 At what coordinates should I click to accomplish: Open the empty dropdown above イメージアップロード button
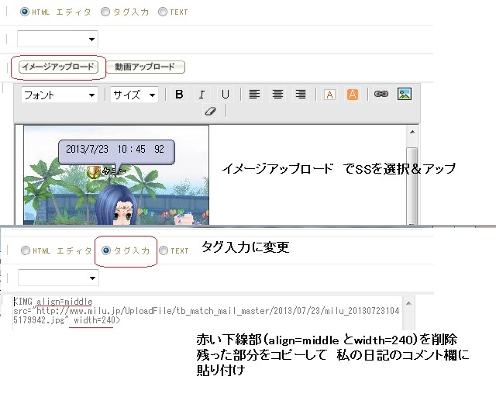[58, 38]
